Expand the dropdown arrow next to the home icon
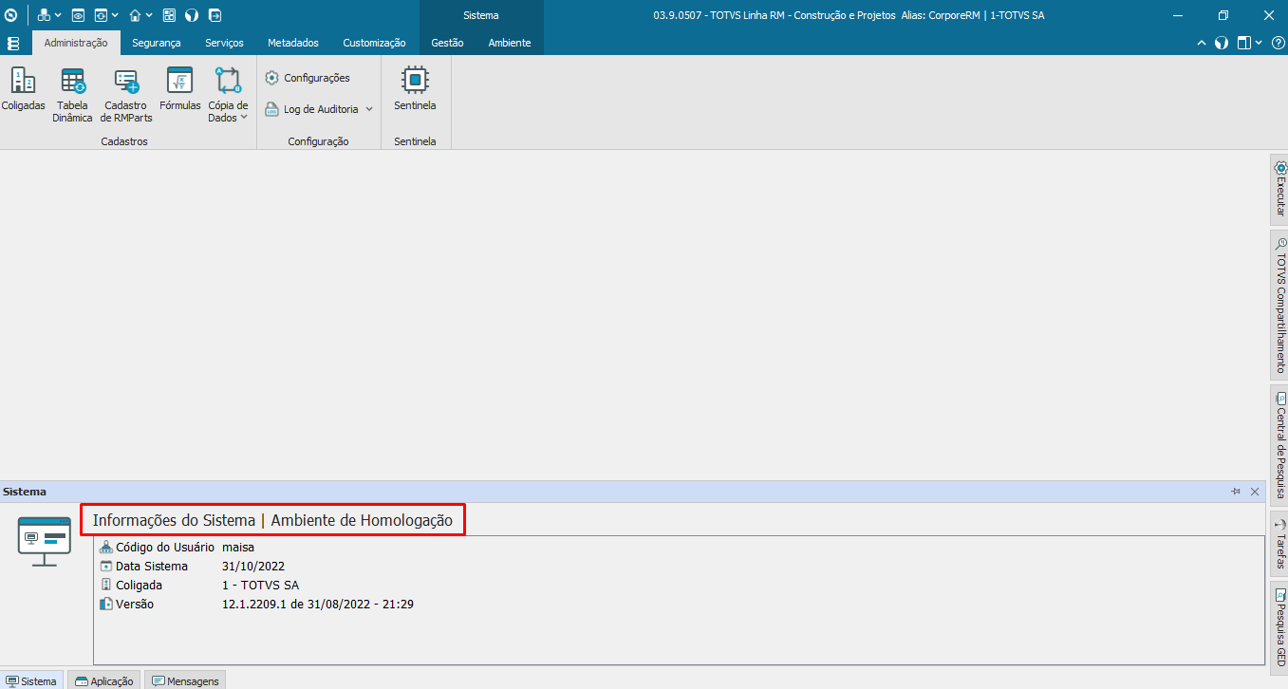Image resolution: width=1288 pixels, height=689 pixels. [149, 15]
